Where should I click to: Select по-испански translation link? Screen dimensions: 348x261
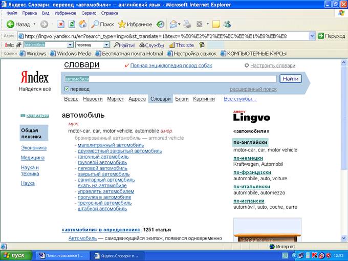coord(249,201)
